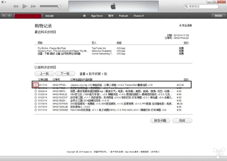
Task: Click the order number MHQYFN2JLD at top right
Action: pos(181,38)
